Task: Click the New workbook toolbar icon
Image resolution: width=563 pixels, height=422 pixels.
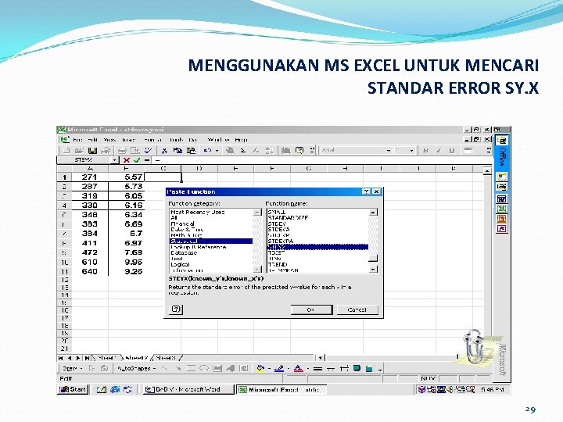Action: 66,151
